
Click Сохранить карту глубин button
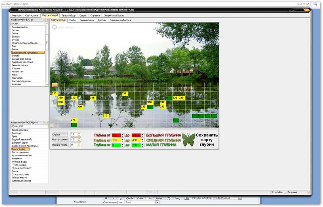click(x=207, y=140)
